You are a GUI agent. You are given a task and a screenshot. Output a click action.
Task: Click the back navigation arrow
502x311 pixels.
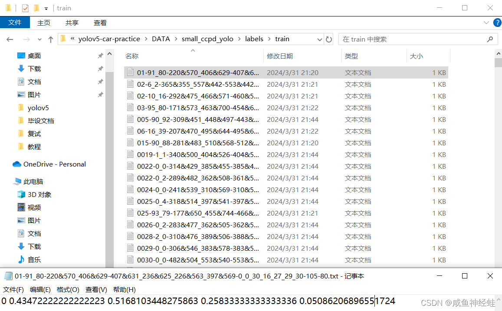(x=10, y=39)
